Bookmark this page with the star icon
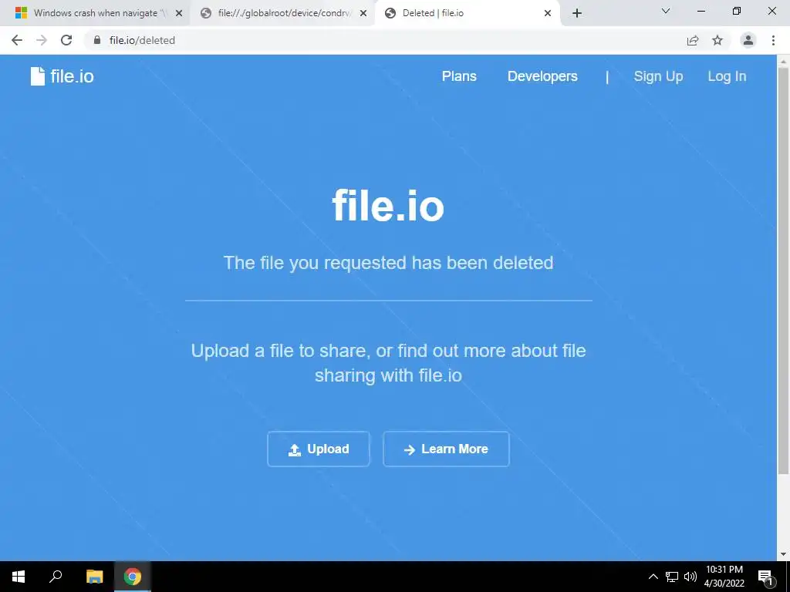790x592 pixels. [x=717, y=40]
